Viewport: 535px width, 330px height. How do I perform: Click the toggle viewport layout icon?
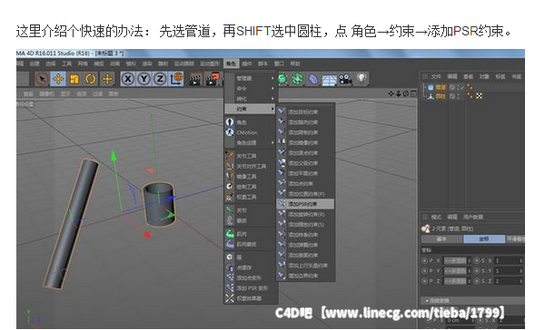click(413, 93)
